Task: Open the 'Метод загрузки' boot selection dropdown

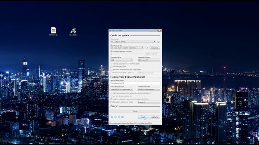Action: pyautogui.click(x=127, y=48)
